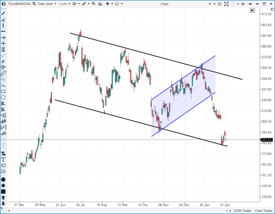Select the ruler measurement tool
275x214 pixels.
(3, 73)
